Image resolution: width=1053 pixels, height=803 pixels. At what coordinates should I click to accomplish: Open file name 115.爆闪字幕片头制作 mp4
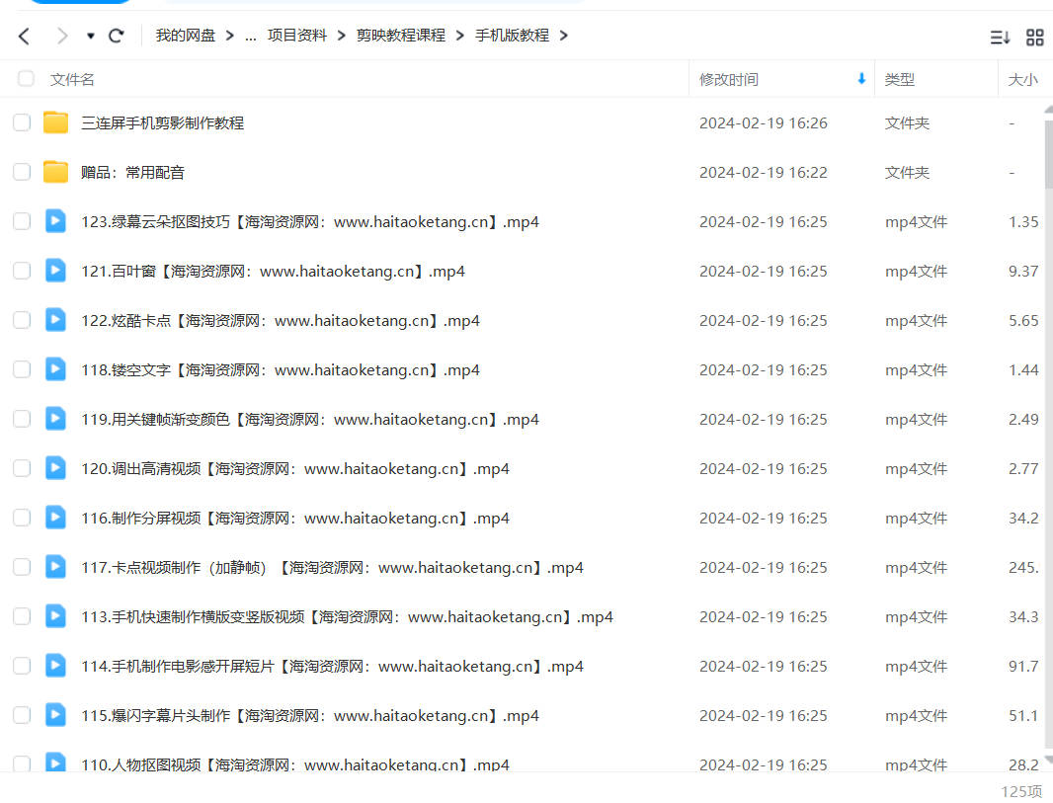coord(310,716)
